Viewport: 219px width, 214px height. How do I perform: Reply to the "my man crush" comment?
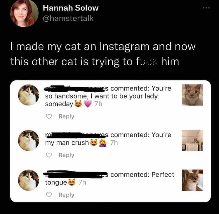[66, 155]
